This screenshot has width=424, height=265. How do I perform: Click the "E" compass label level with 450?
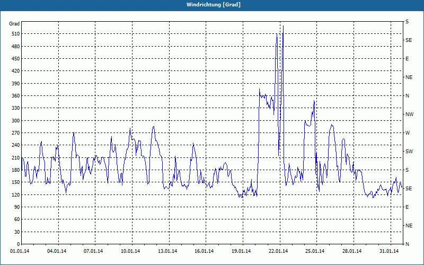click(x=407, y=59)
